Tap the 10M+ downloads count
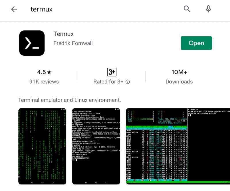This screenshot has height=191, width=230. (179, 72)
